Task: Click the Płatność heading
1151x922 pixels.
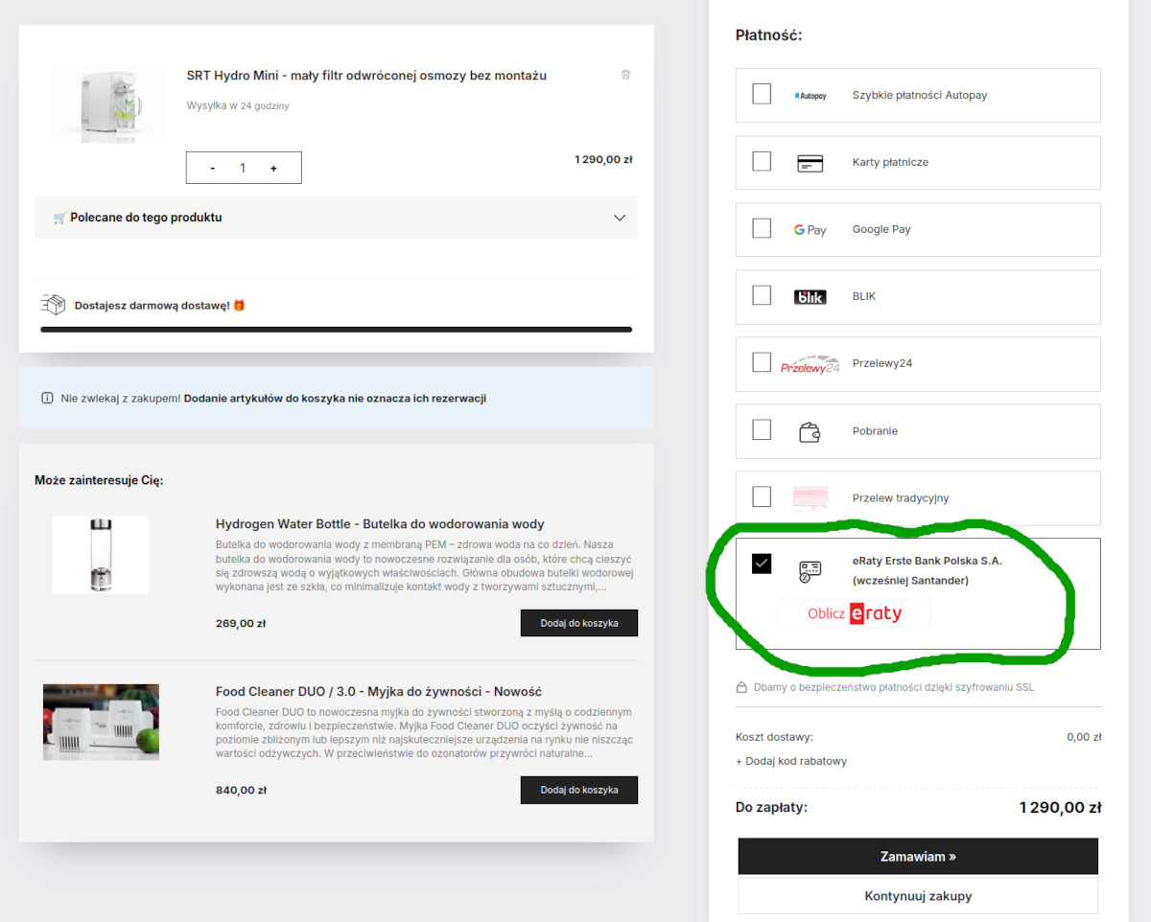Action: 768,35
